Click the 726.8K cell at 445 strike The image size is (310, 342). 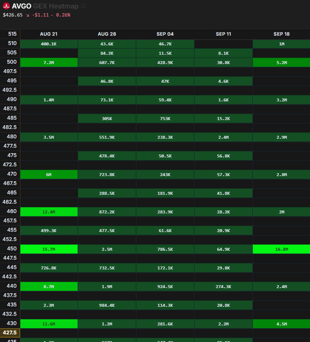[x=49, y=268]
